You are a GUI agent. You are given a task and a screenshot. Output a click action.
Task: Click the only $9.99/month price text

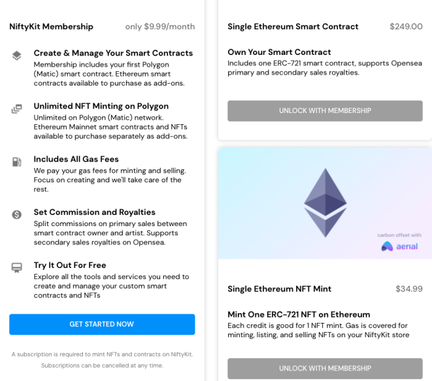tap(160, 26)
